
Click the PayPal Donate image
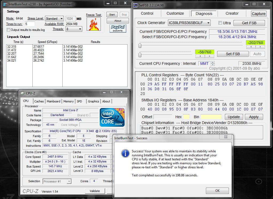(x=118, y=28)
